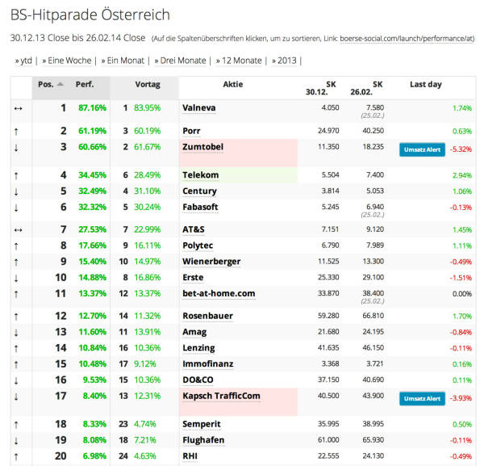Select the 12 Monate period
Viewport: 484px width, 466px height.
pyautogui.click(x=240, y=61)
